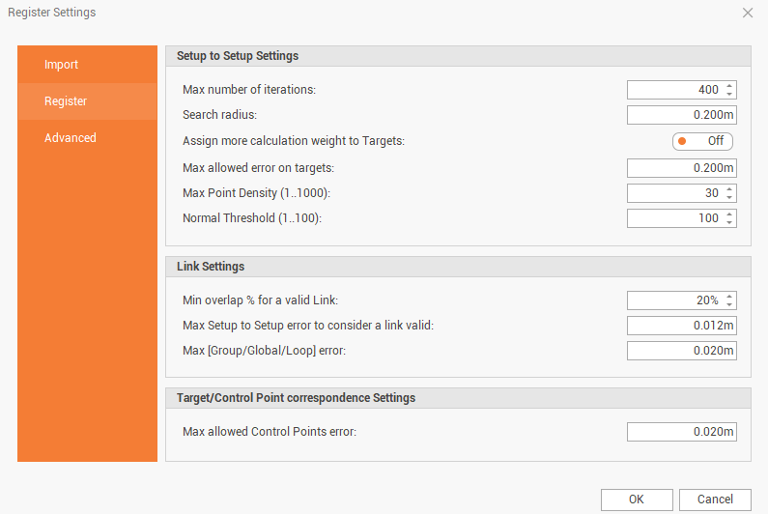This screenshot has width=768, height=514.
Task: Edit the Max allowed error on targets field
Action: (x=681, y=168)
